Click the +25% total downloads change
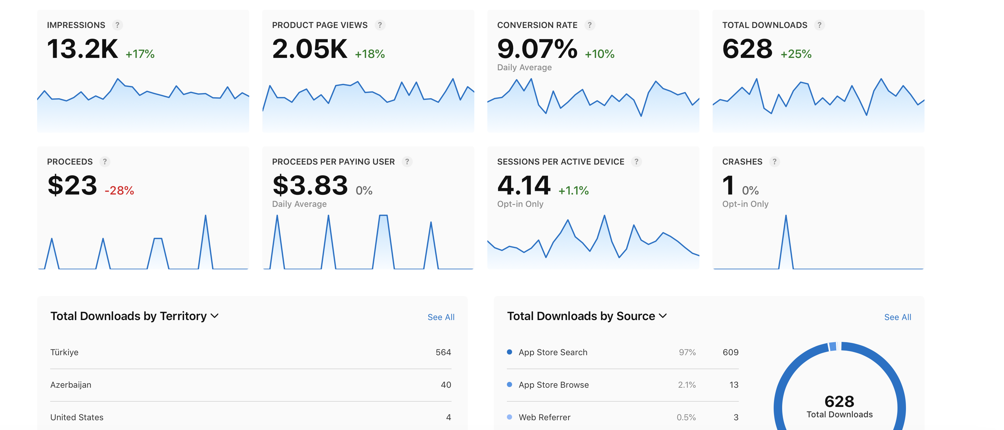Image resolution: width=1004 pixels, height=430 pixels. 796,54
